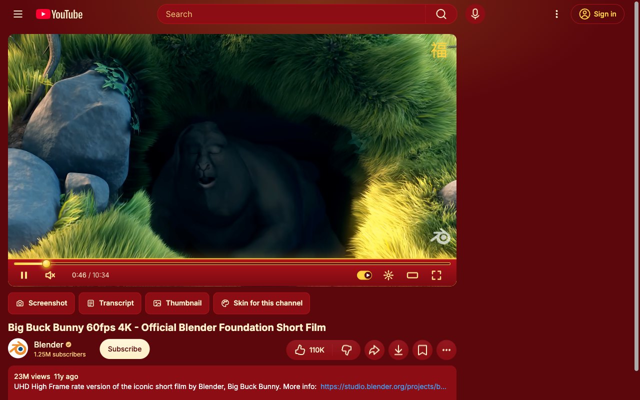Save the video with the bookmark icon

click(x=422, y=350)
